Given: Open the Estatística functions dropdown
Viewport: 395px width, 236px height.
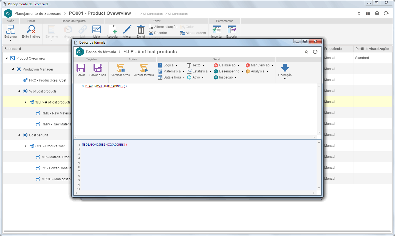Looking at the screenshot, I should click(199, 71).
